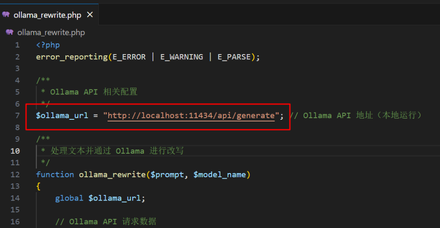Click the $ollama_url variable on line 7
Viewport: 440px width, 228px height.
tap(63, 116)
